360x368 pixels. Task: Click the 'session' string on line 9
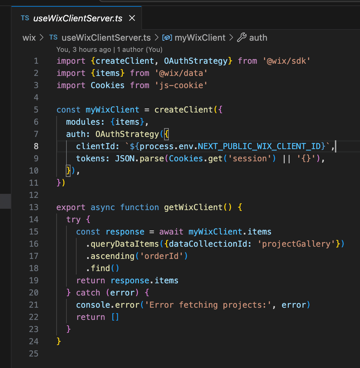249,159
